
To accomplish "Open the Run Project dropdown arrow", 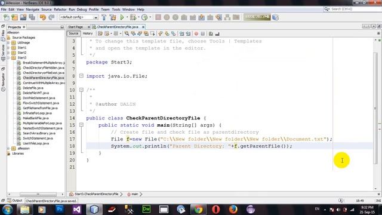I will point(127,17).
